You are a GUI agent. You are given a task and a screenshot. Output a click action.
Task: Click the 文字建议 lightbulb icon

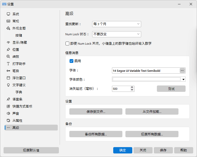point(8,85)
